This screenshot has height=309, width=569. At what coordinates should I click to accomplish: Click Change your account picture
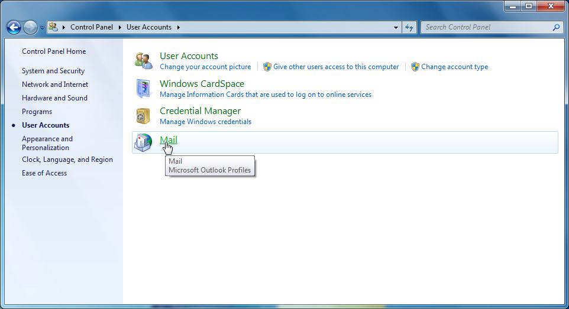(205, 67)
